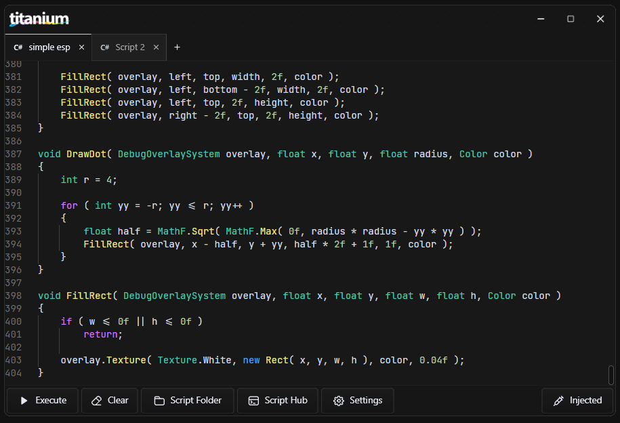
Task: Click the 'if' keyword on line 400
Action: [66, 321]
